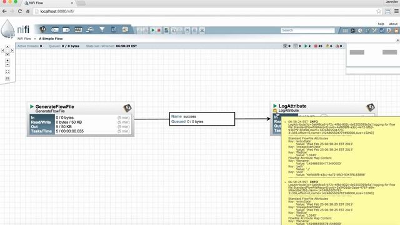Image resolution: width=400 pixels, height=225 pixels.
Task: Go back in the browser
Action: (4, 11)
